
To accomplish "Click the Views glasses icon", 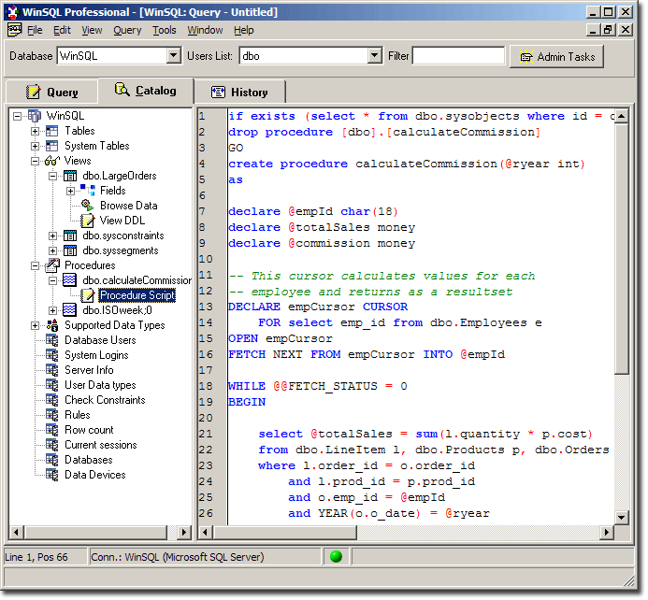I will [52, 161].
